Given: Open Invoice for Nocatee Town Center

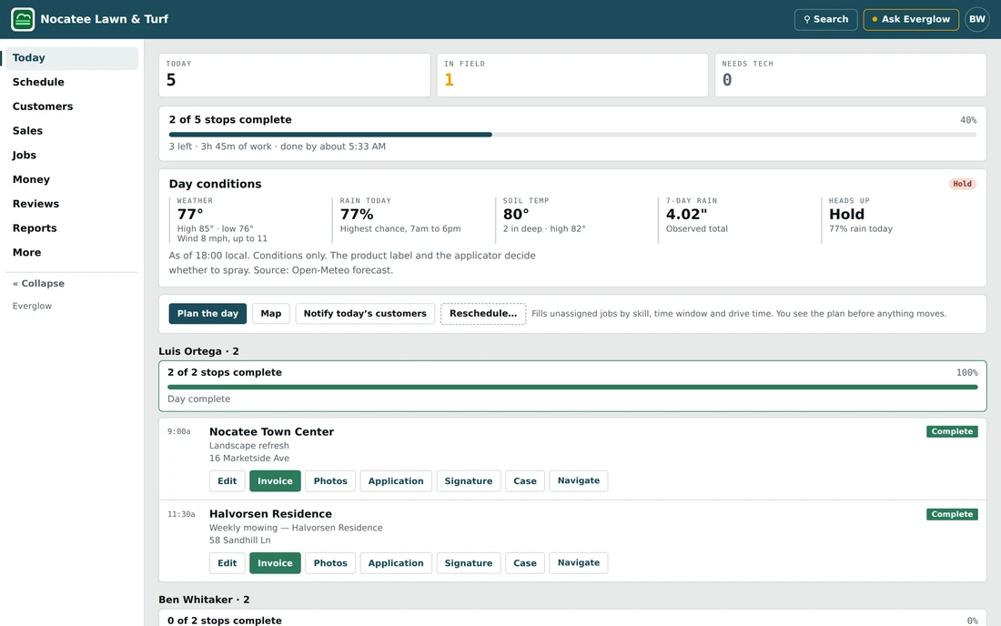Looking at the screenshot, I should 275,480.
